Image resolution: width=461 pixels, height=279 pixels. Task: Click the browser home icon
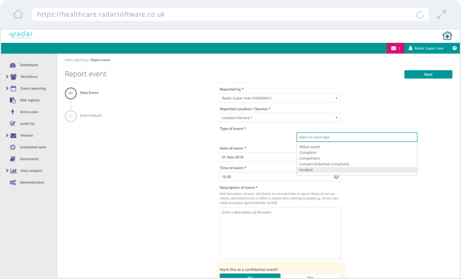point(18,14)
